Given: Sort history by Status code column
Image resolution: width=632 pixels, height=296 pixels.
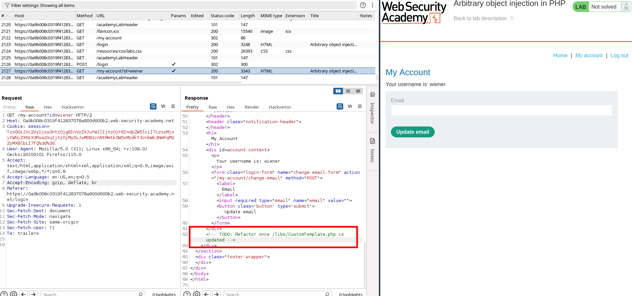Looking at the screenshot, I should pyautogui.click(x=224, y=16).
